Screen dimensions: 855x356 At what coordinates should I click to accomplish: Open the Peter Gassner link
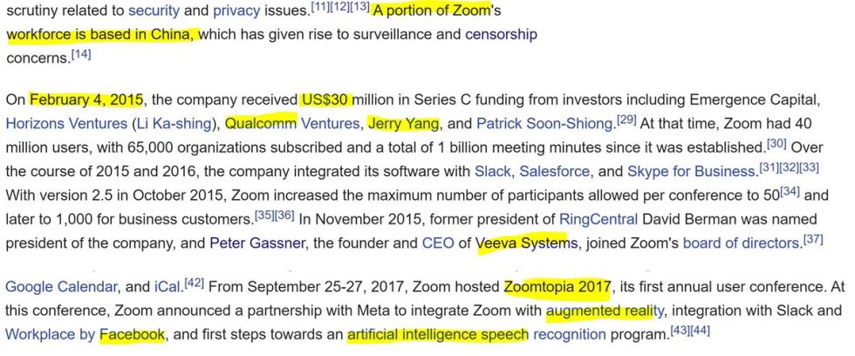click(257, 243)
